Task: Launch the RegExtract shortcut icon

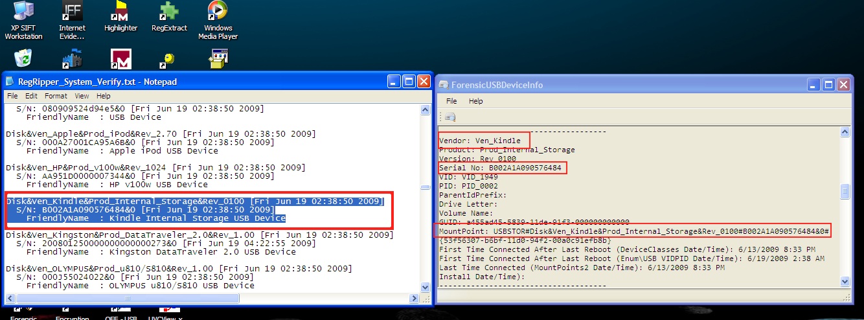Action: [x=169, y=16]
